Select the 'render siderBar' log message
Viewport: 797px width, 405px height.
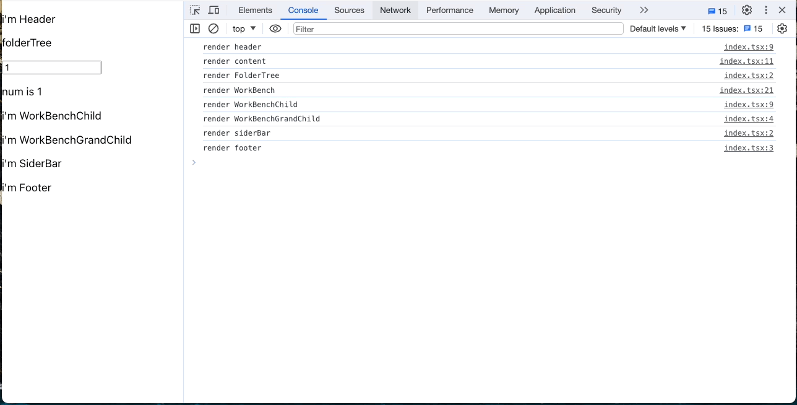236,133
